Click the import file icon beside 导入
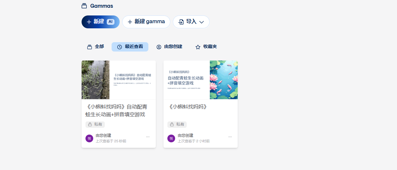This screenshot has height=170, width=397. 181,22
